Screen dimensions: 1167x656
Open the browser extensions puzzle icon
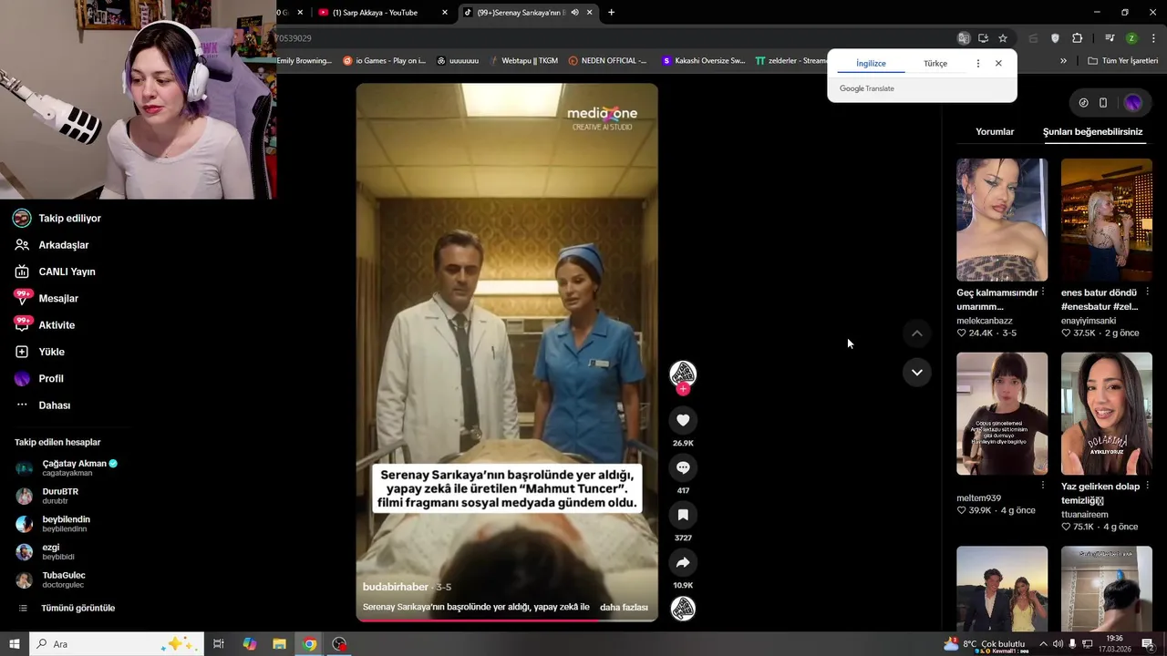[x=1078, y=38]
